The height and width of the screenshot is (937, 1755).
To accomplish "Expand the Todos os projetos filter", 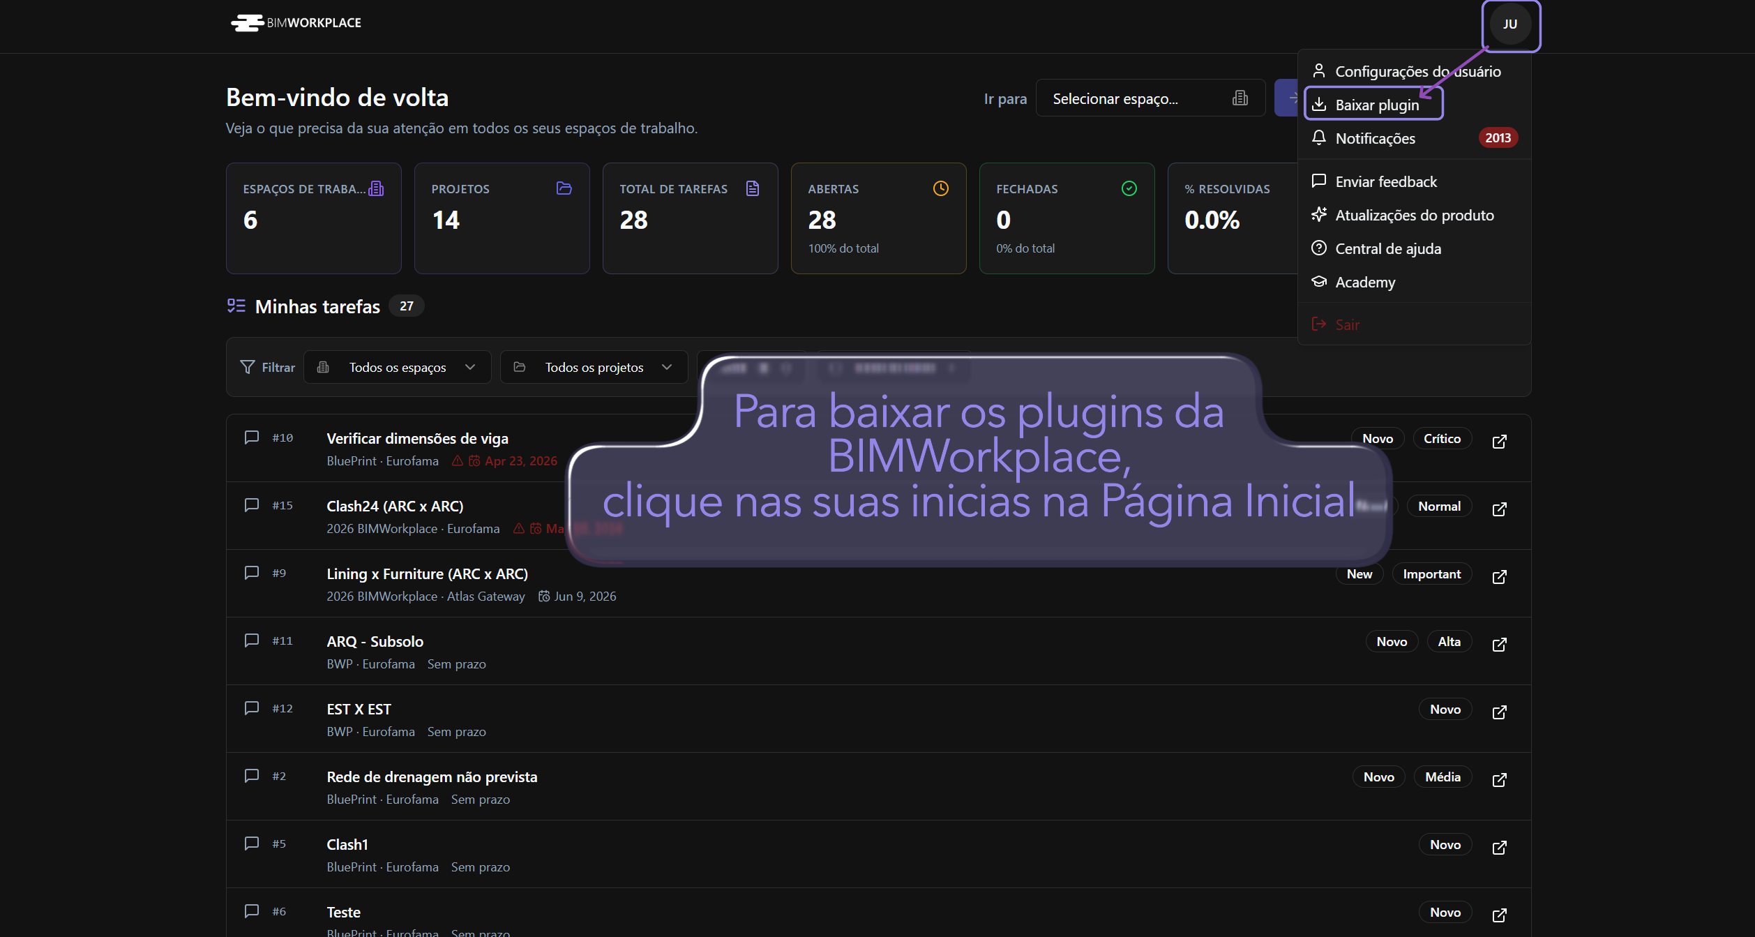I will point(594,367).
